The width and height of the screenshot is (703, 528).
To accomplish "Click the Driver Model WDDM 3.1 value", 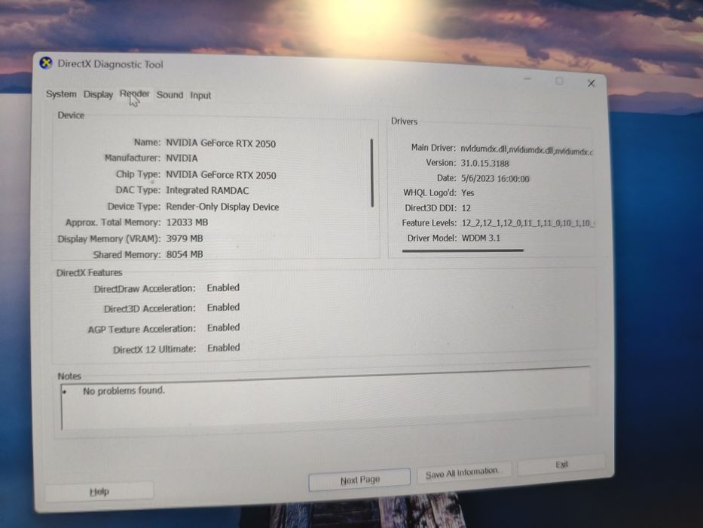I will (481, 238).
